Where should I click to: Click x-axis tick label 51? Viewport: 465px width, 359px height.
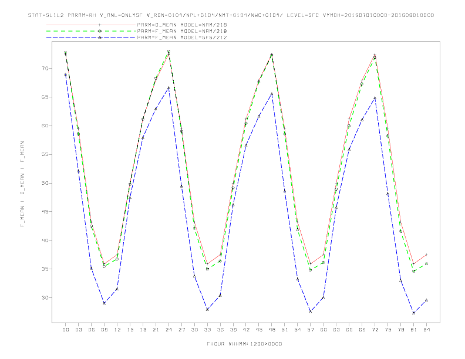[x=285, y=330]
